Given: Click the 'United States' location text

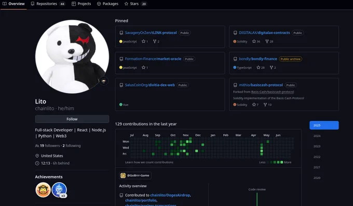Looking at the screenshot, I should pos(52,156).
